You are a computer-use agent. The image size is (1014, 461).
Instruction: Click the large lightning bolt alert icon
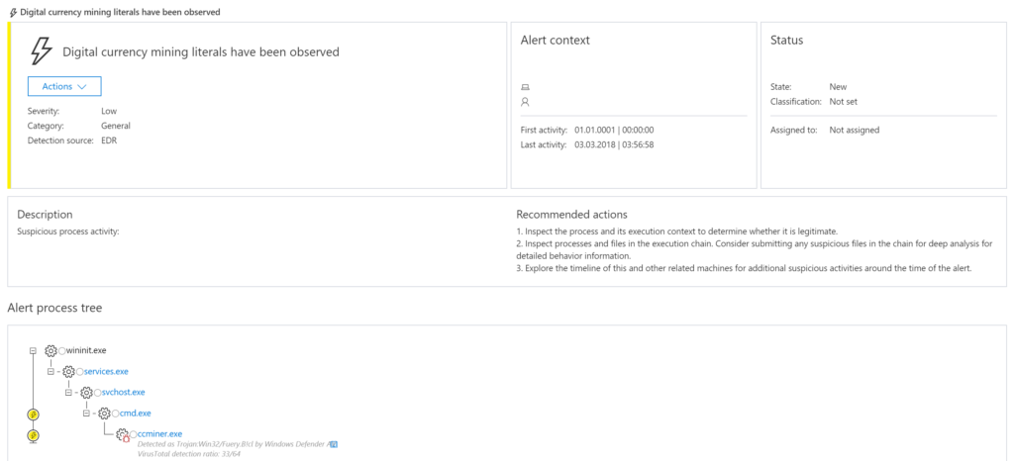(x=42, y=51)
